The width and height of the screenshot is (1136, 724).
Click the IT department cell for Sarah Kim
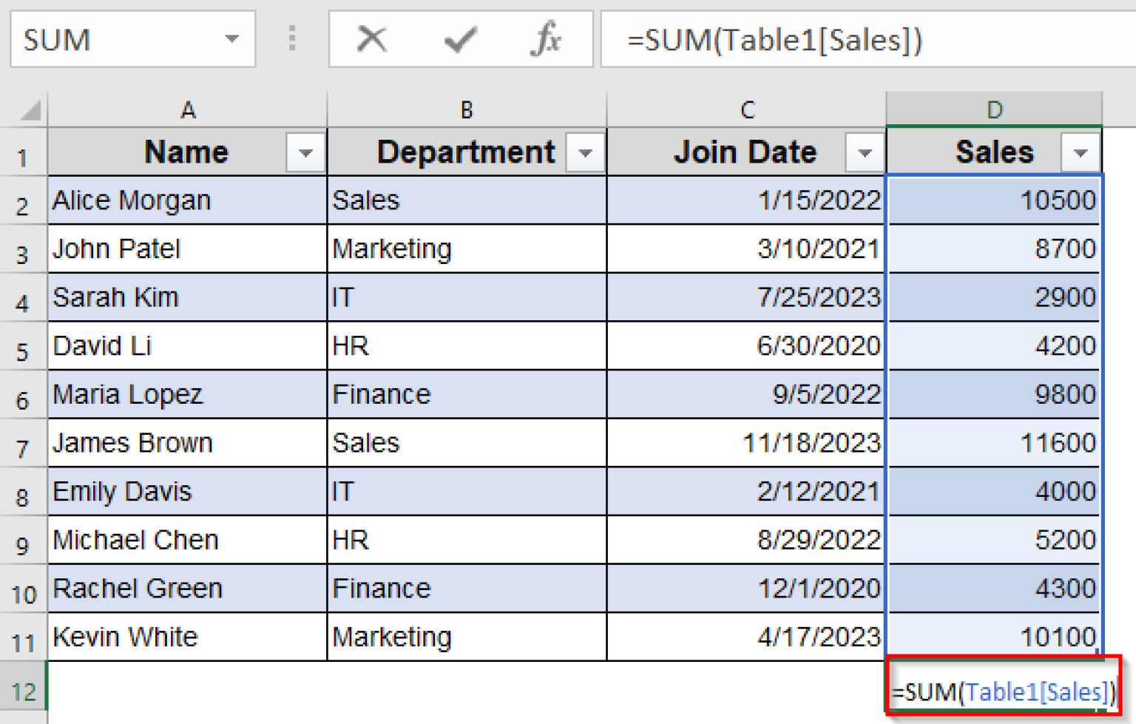(466, 297)
